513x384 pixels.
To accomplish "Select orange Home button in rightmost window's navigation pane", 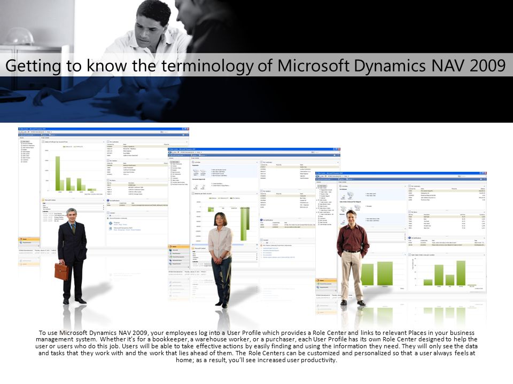I will pos(326,280).
